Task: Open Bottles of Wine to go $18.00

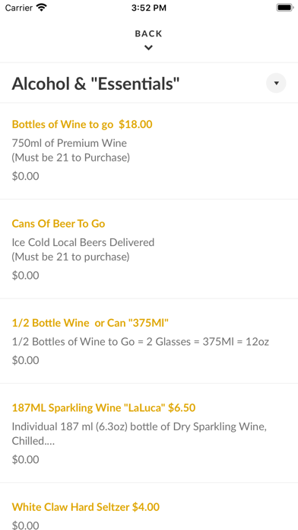Action: (x=82, y=124)
